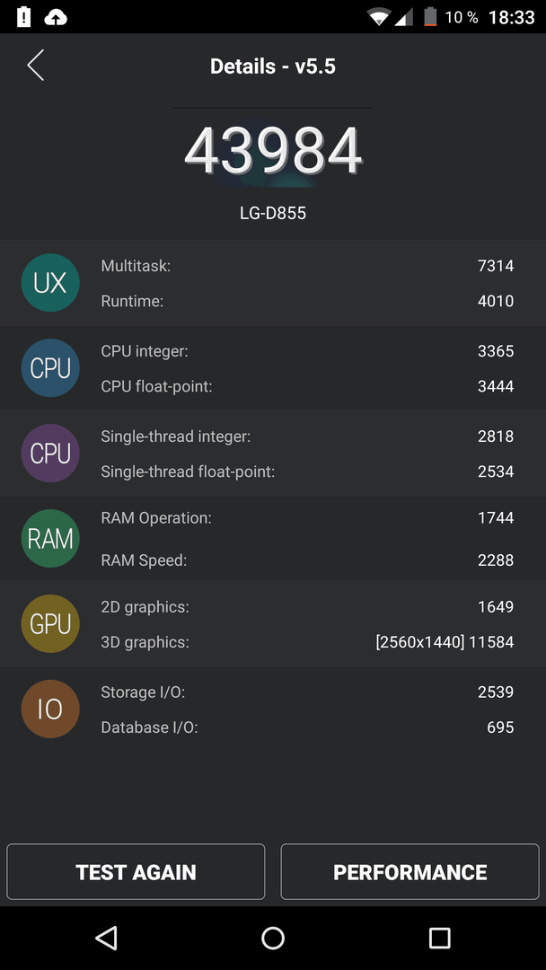Tap the Database I/O score row

click(x=307, y=727)
